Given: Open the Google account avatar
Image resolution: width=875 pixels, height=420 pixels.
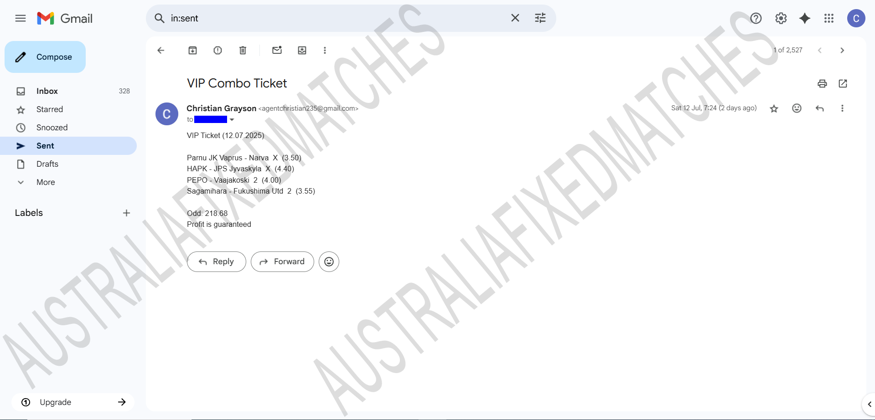Looking at the screenshot, I should point(856,18).
